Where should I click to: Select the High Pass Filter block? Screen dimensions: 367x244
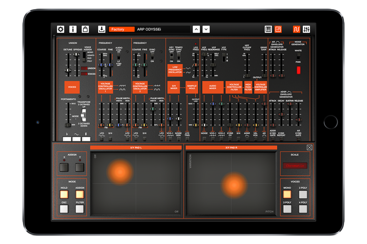248,87
